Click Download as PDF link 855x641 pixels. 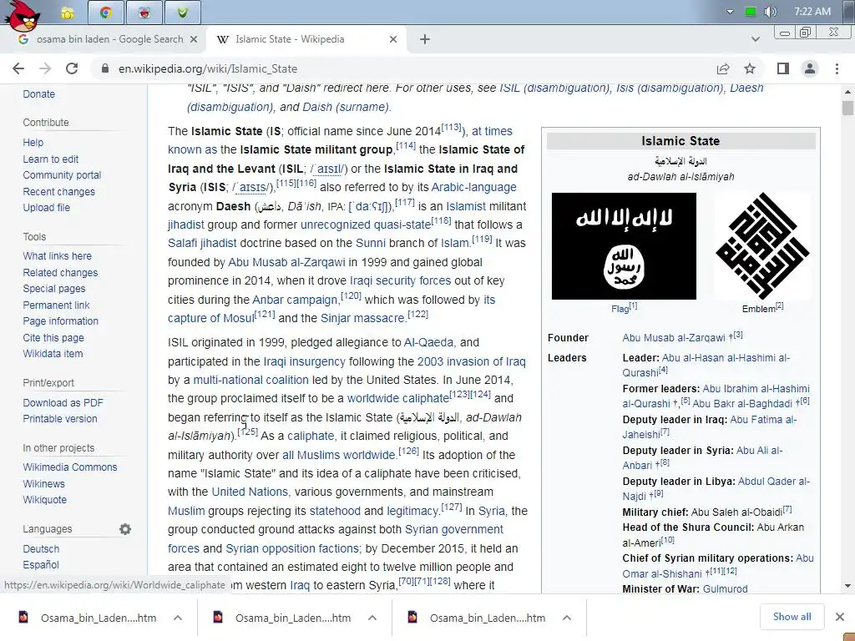click(63, 403)
